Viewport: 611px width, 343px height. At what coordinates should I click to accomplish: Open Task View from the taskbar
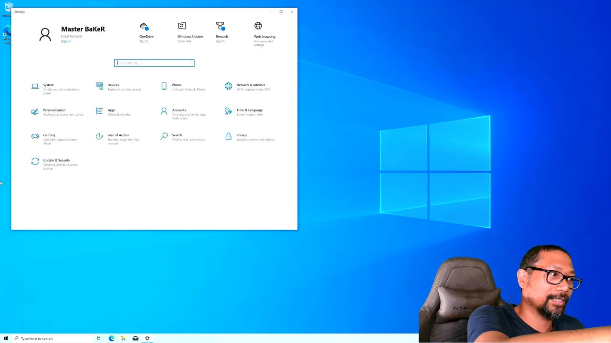click(x=99, y=338)
